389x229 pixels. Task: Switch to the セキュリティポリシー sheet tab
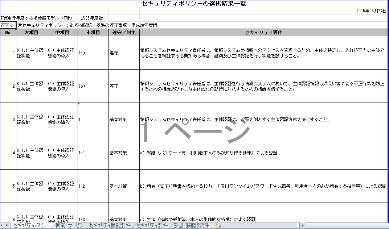tap(31, 225)
